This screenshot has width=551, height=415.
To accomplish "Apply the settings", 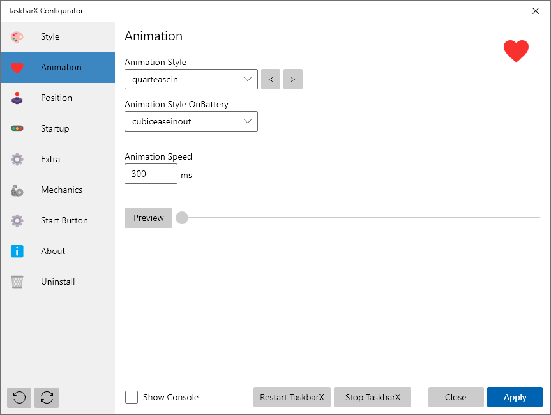I will tap(515, 397).
